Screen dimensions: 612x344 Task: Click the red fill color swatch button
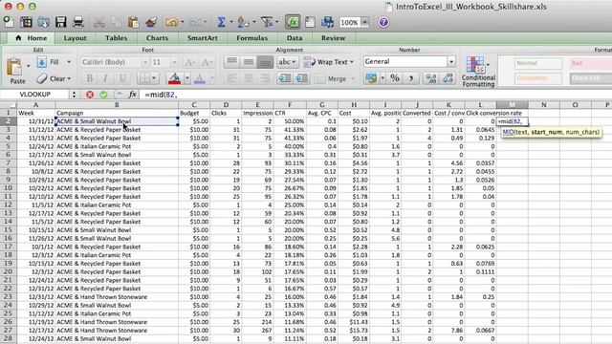174,78
